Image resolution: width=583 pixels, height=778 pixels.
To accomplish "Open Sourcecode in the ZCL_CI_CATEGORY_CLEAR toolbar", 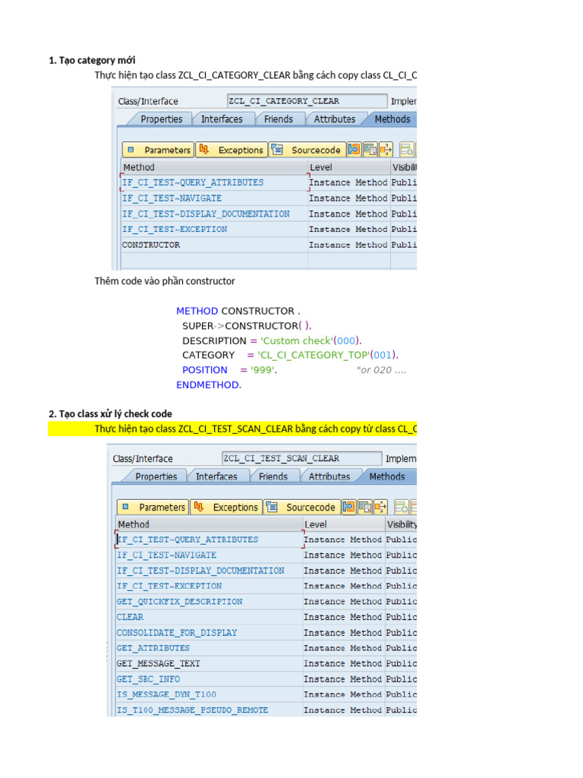I will [x=307, y=150].
